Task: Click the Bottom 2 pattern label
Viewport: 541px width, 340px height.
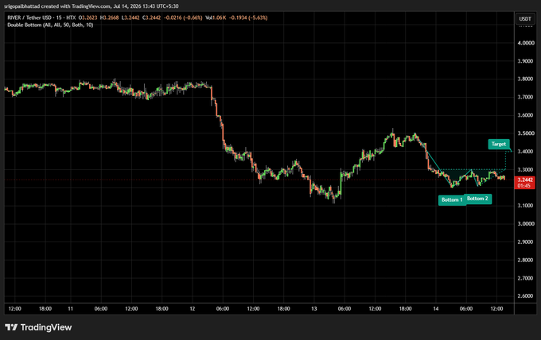Action: click(x=477, y=199)
